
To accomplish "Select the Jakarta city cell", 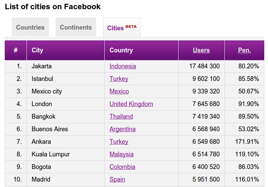I will coord(41,66).
